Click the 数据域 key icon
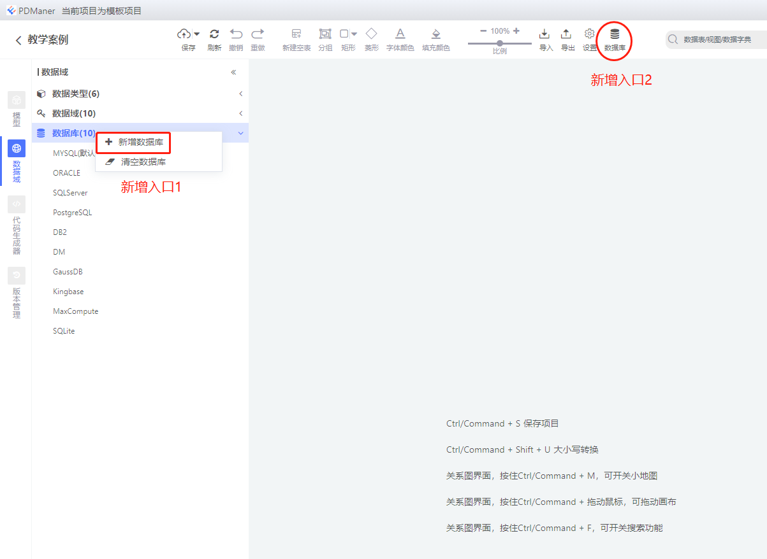This screenshot has height=559, width=767. (41, 113)
